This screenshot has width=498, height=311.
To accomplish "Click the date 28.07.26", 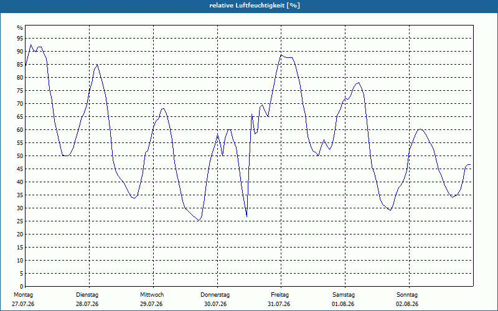I will tap(87, 304).
